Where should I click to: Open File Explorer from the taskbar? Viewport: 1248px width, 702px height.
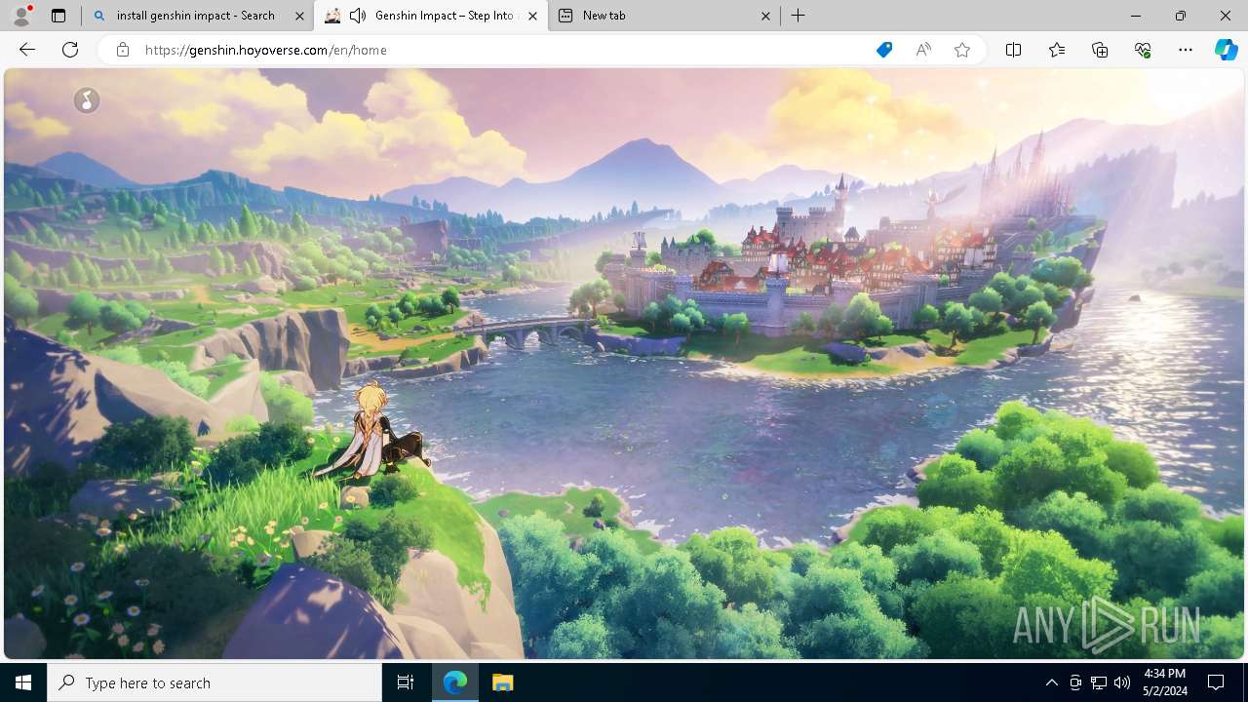[502, 682]
